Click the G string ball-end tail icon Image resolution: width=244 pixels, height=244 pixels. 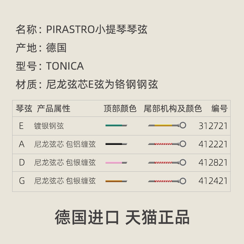(167, 181)
